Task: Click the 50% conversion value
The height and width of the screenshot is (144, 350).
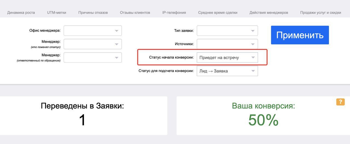Action: [x=263, y=120]
